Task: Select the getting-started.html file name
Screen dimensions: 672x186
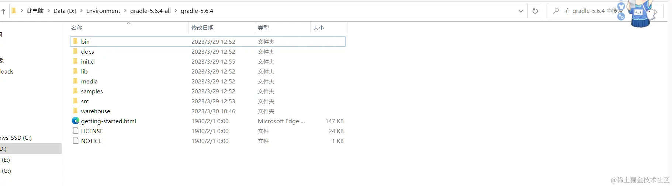Action: click(108, 121)
